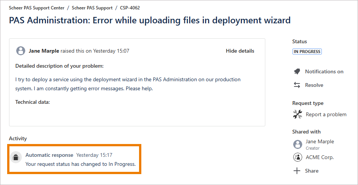Open the Scheer PAS Support Center breadcrumb
The height and width of the screenshot is (185, 358).
click(x=37, y=8)
